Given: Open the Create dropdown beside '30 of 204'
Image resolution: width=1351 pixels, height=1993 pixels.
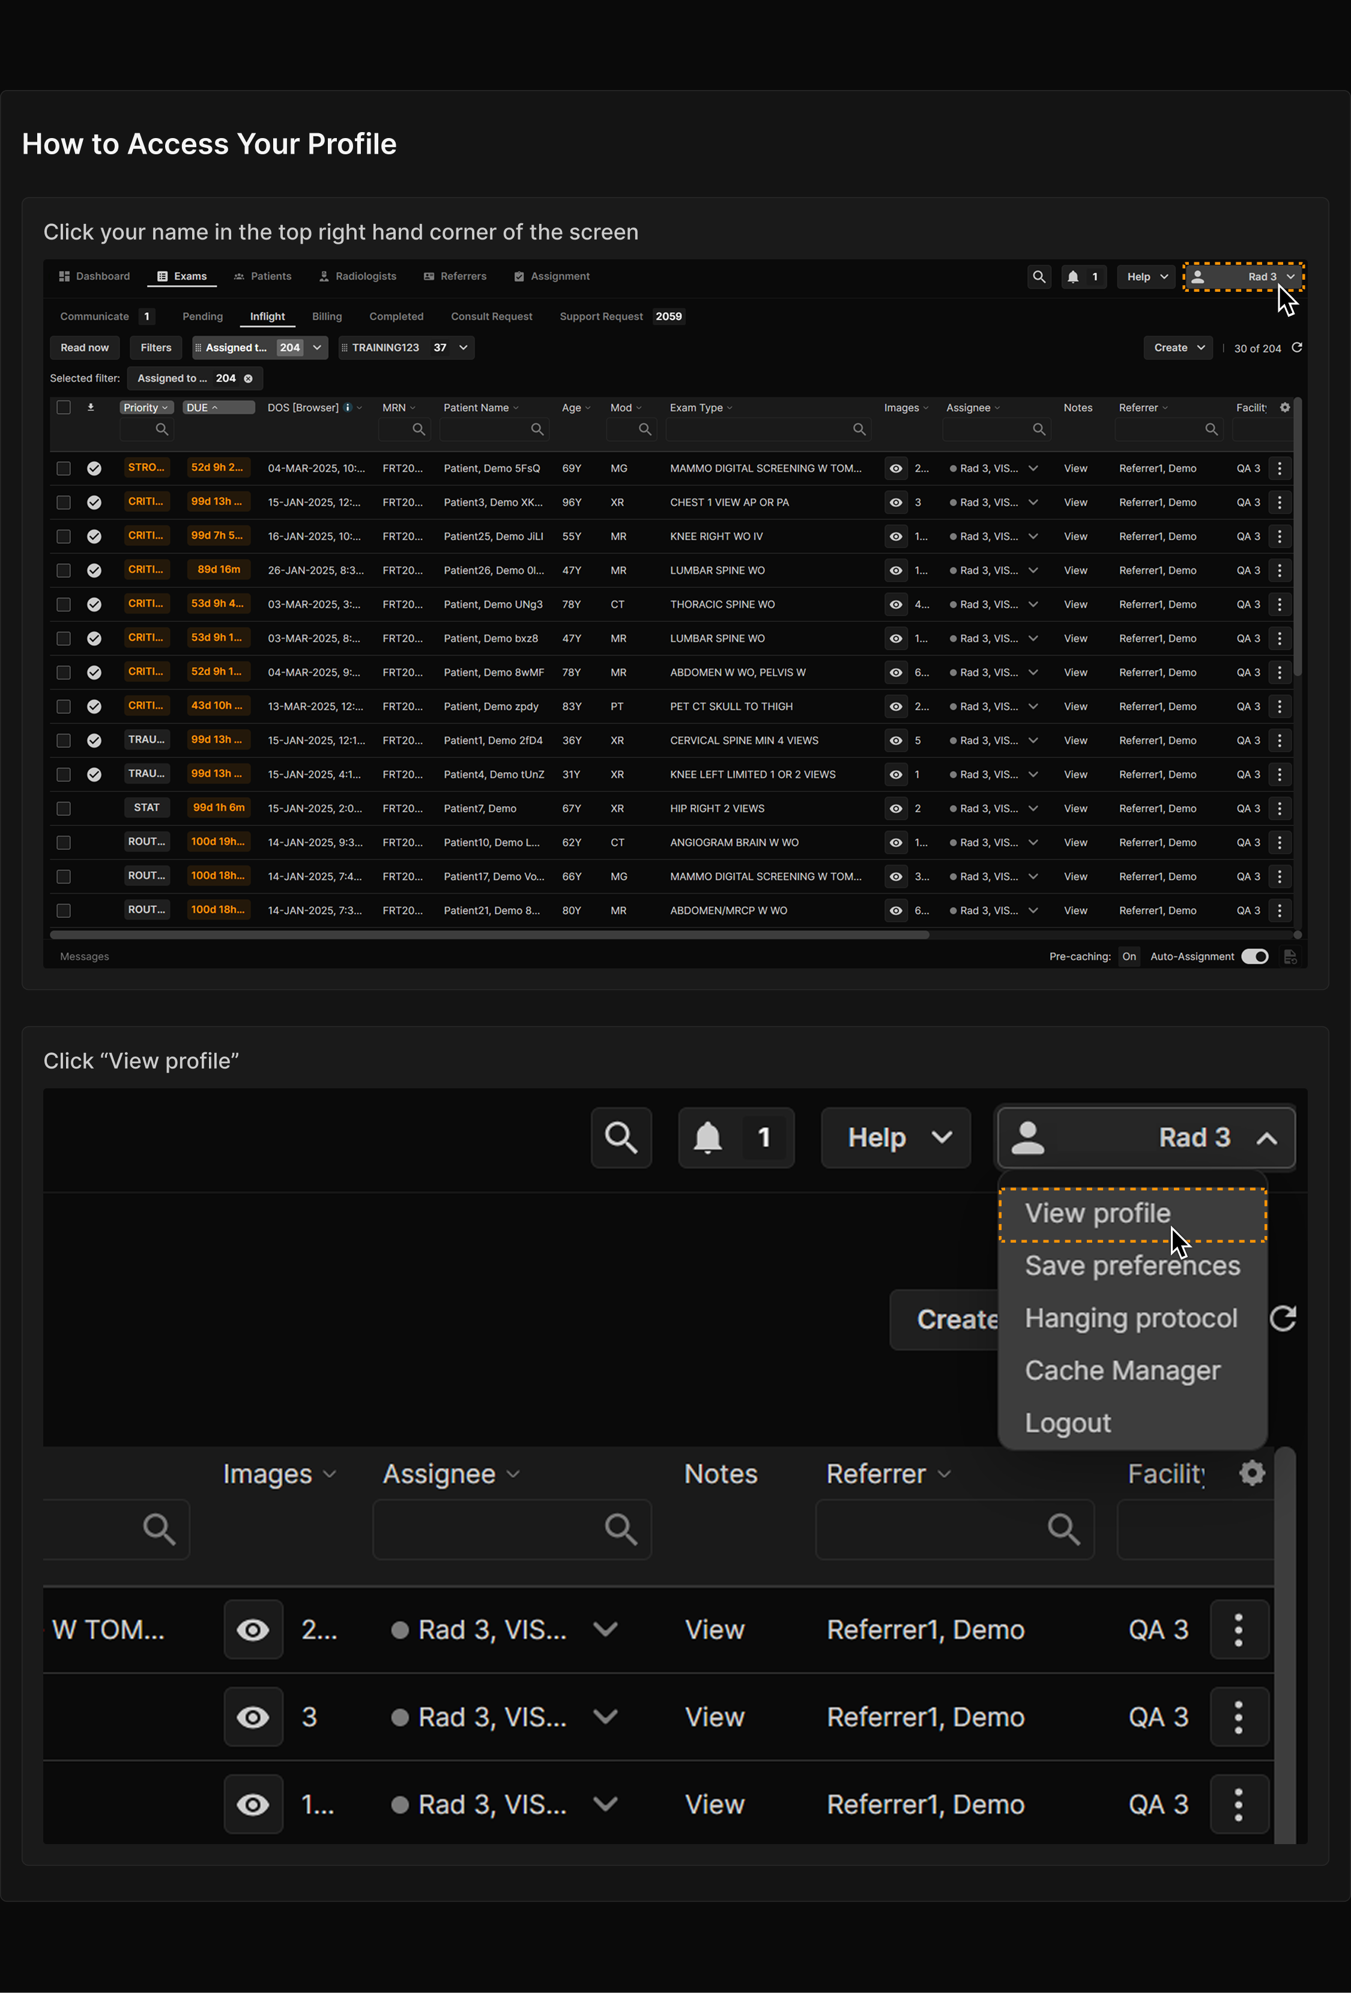Looking at the screenshot, I should (x=1179, y=348).
